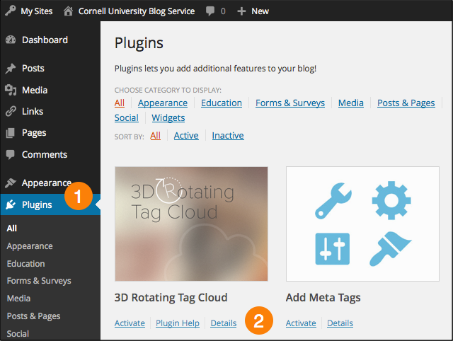Filter by Widgets category link
Viewport: 453px width, 341px height.
click(x=168, y=118)
